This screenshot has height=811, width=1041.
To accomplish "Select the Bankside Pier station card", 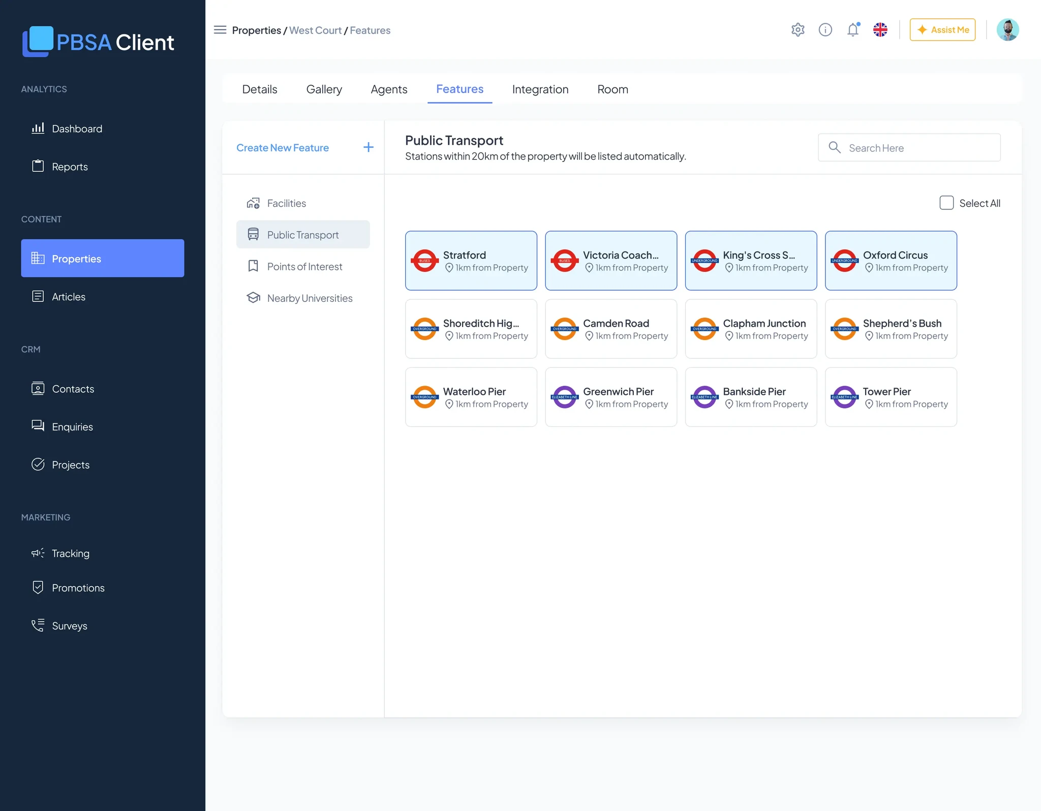I will (751, 397).
